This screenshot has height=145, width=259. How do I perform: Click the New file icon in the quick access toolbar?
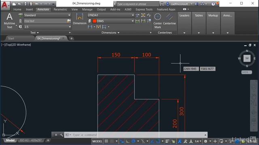[x=14, y=4]
